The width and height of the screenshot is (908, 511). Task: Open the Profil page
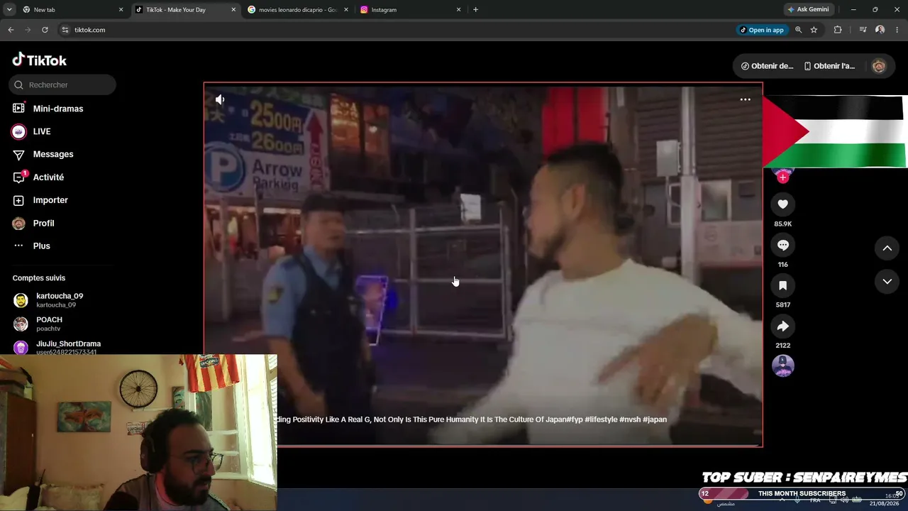(43, 223)
